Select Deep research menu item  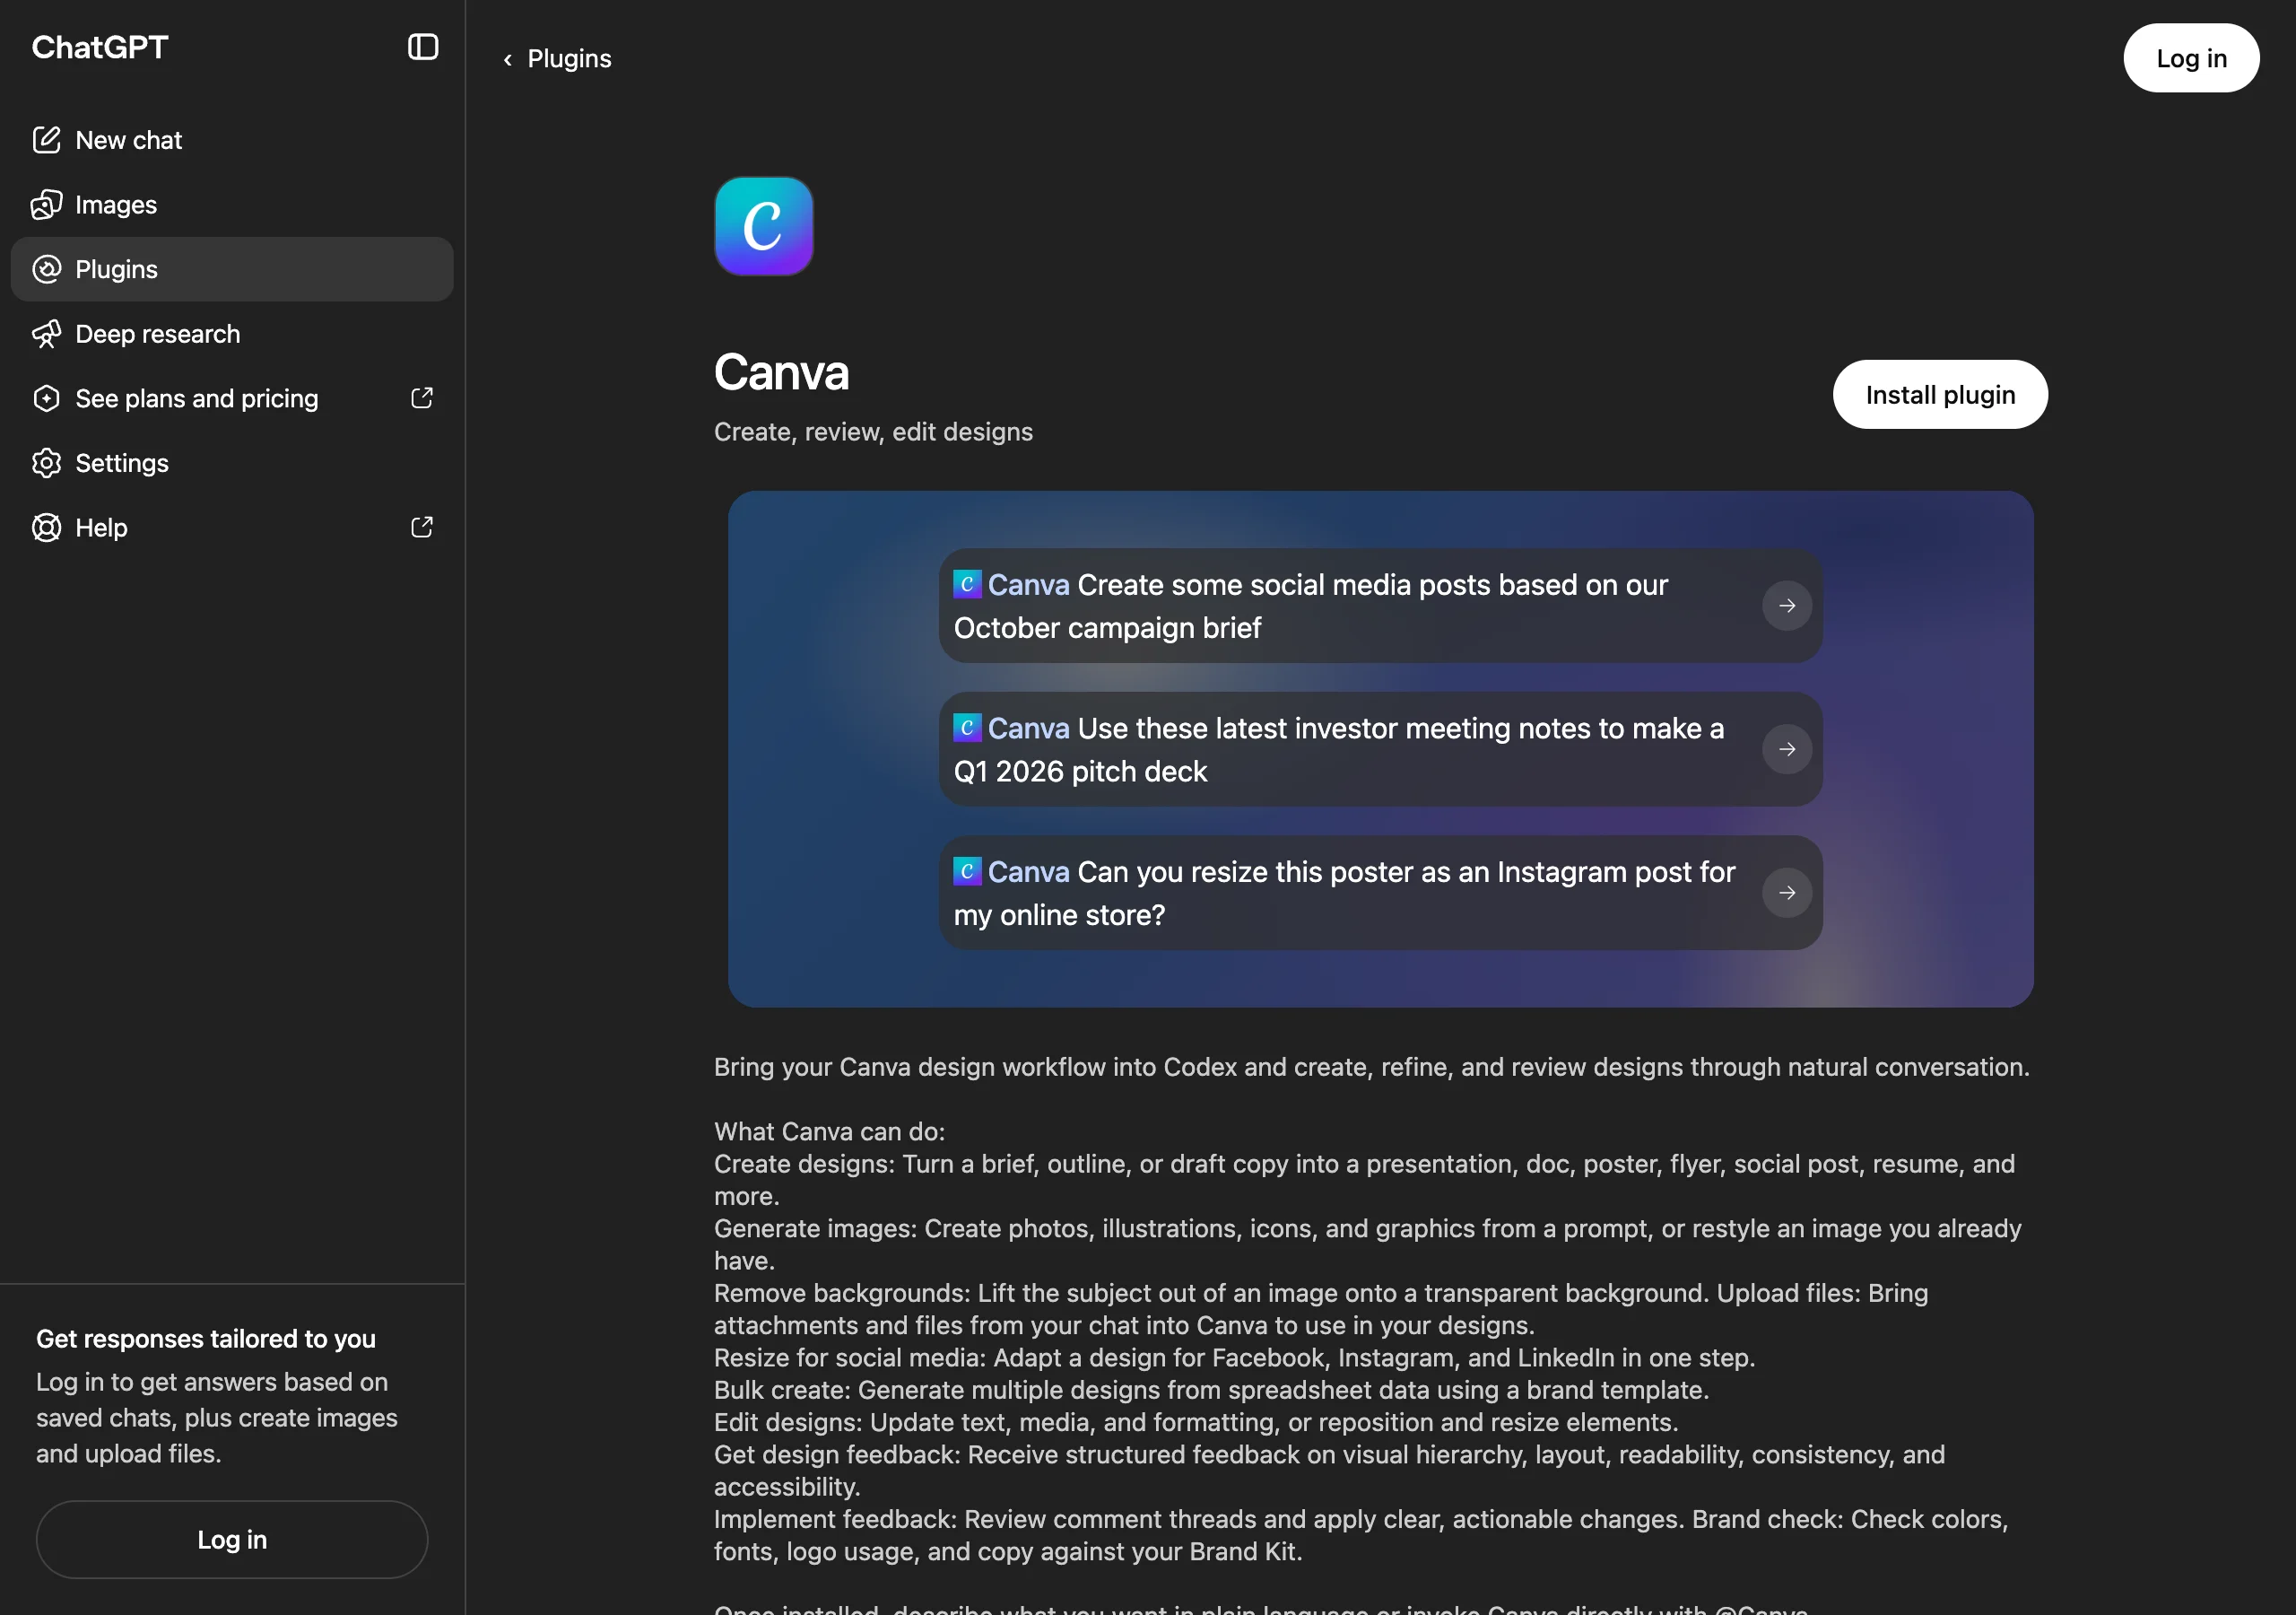tap(232, 334)
